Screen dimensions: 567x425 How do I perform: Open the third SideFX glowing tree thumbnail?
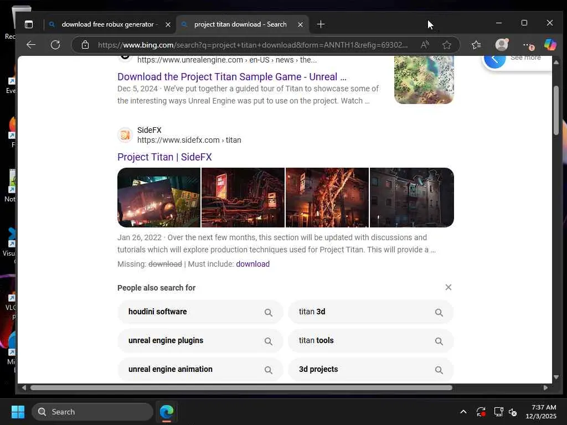click(327, 198)
